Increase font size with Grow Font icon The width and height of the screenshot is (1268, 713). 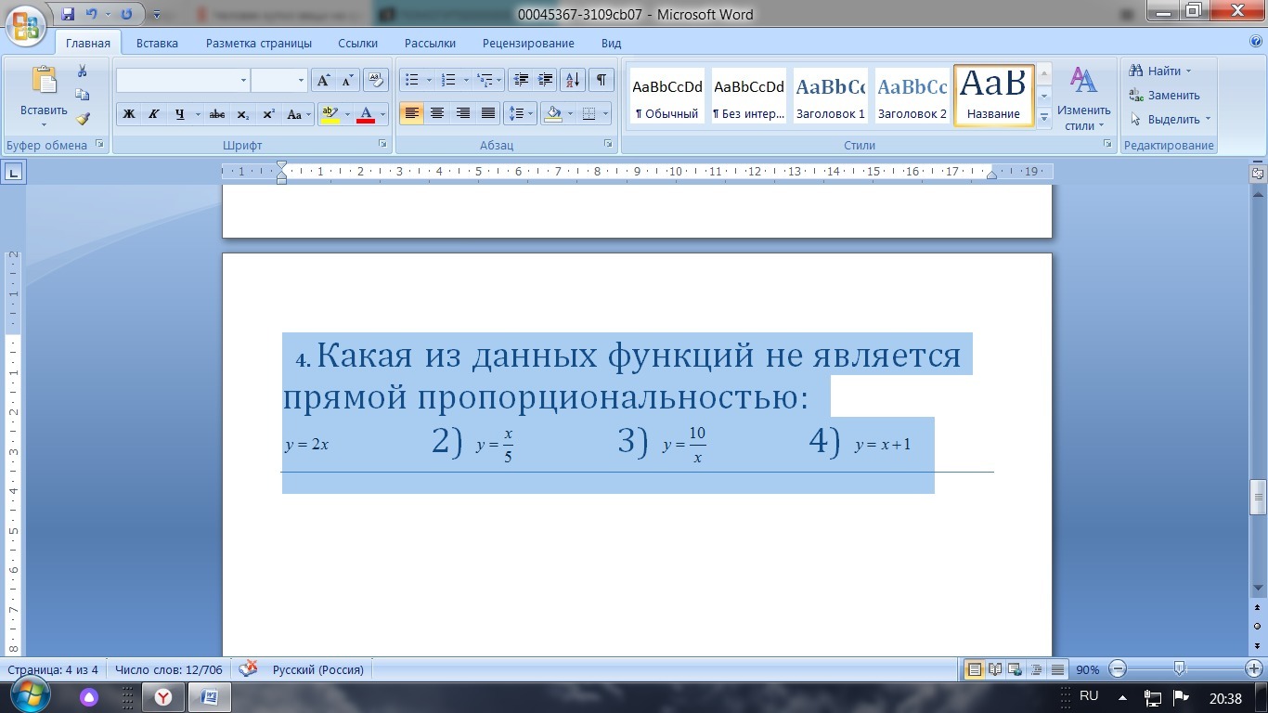pyautogui.click(x=324, y=80)
